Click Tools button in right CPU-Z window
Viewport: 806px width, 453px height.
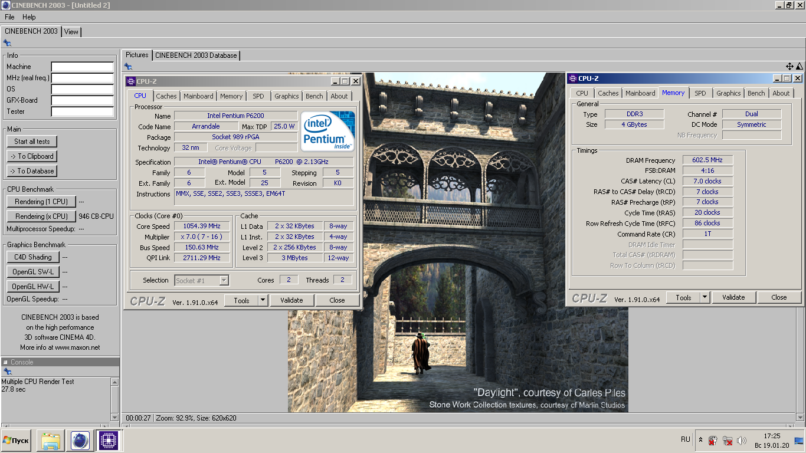click(x=683, y=297)
